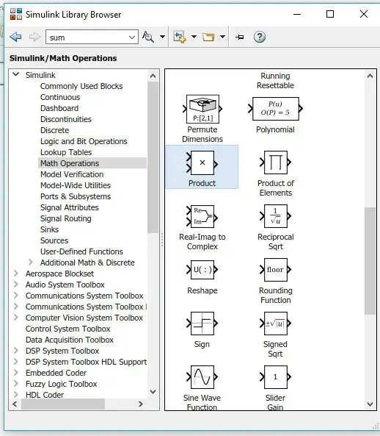380x436 pixels.
Task: Open the Continuous library
Action: [60, 97]
